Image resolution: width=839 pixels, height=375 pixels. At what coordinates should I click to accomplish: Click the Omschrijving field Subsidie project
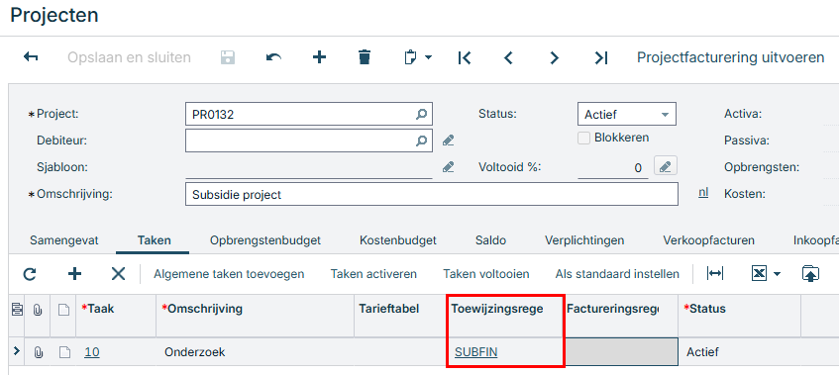point(431,194)
